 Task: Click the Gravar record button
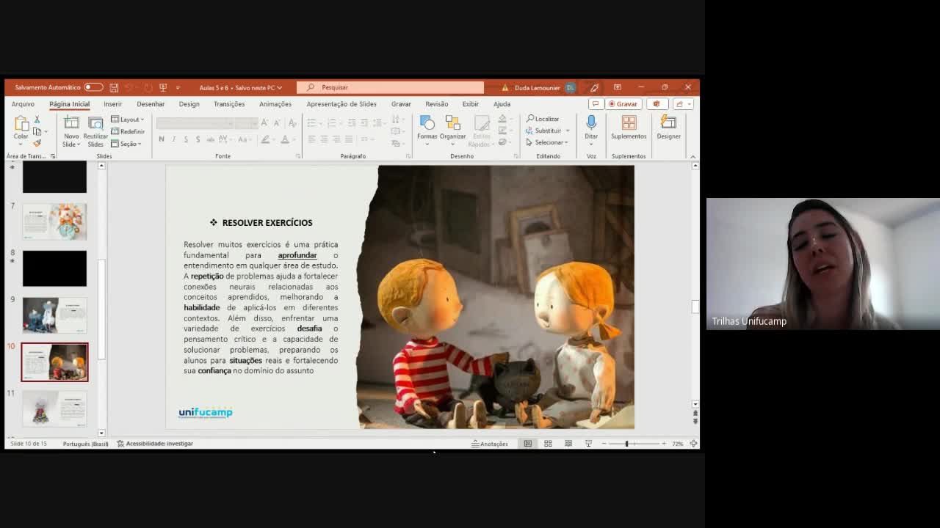coord(623,104)
